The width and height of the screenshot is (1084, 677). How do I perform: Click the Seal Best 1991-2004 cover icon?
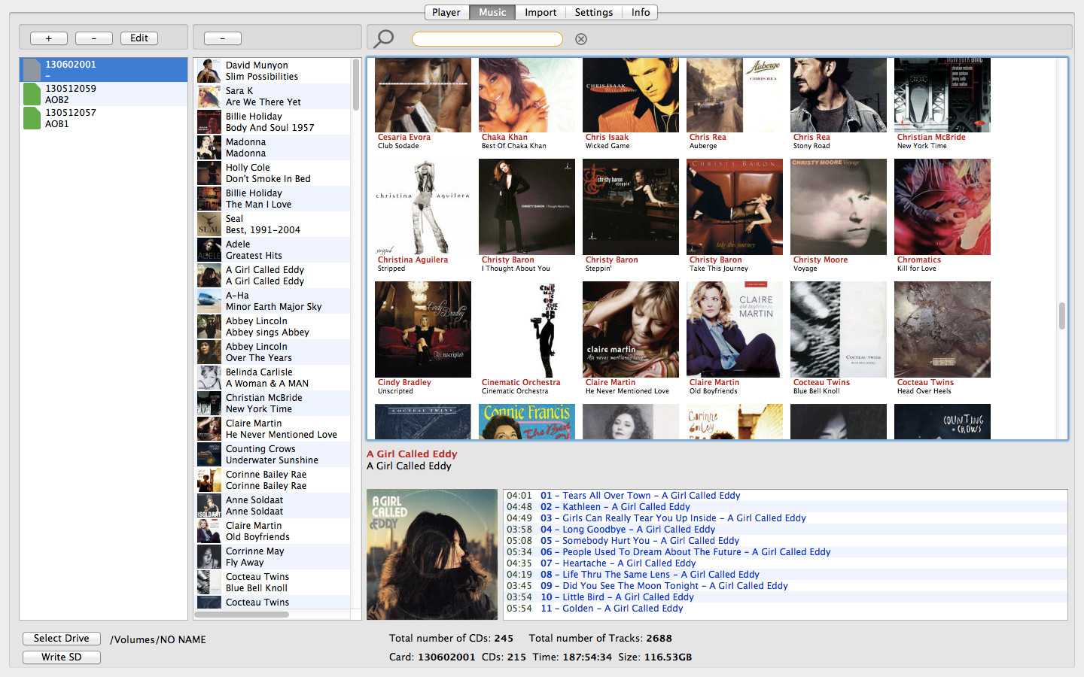(x=209, y=224)
